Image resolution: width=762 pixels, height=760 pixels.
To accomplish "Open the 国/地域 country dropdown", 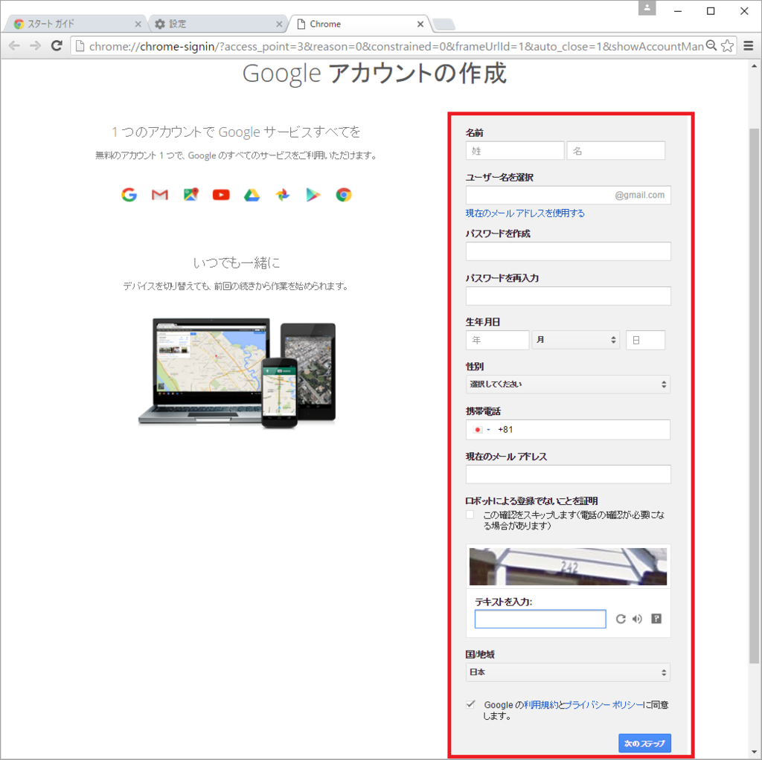I will pyautogui.click(x=568, y=672).
